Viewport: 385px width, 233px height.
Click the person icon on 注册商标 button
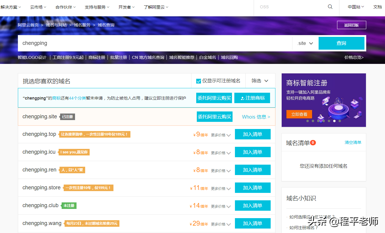pyautogui.click(x=242, y=98)
